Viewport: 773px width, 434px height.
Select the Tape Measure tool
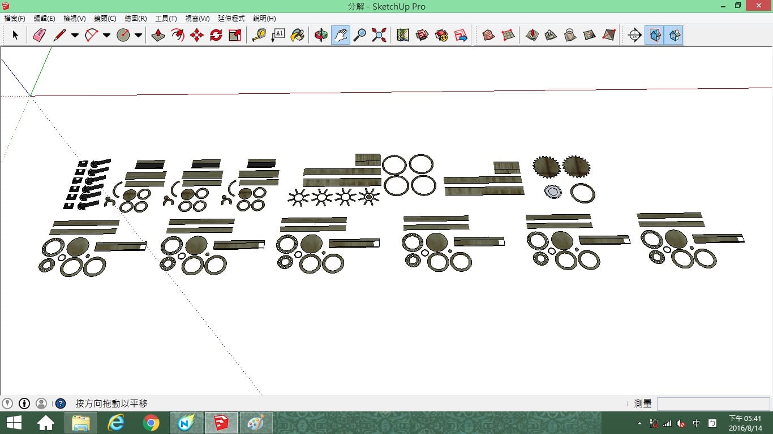click(x=259, y=35)
